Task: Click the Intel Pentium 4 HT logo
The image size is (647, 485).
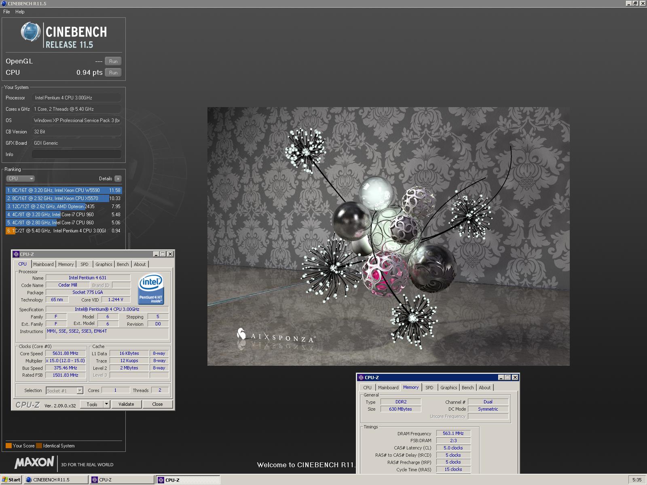Action: click(151, 289)
